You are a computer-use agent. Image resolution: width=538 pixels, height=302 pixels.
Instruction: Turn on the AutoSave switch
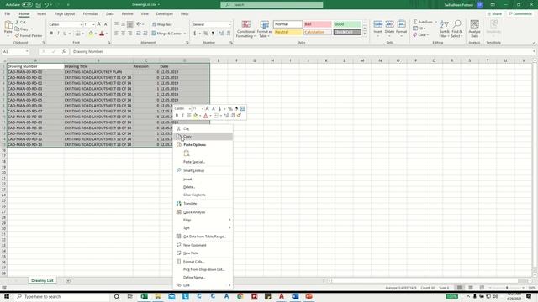[x=27, y=5]
